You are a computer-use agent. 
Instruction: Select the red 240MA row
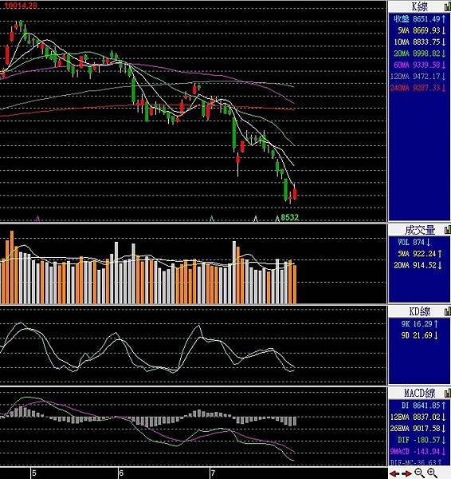point(418,88)
